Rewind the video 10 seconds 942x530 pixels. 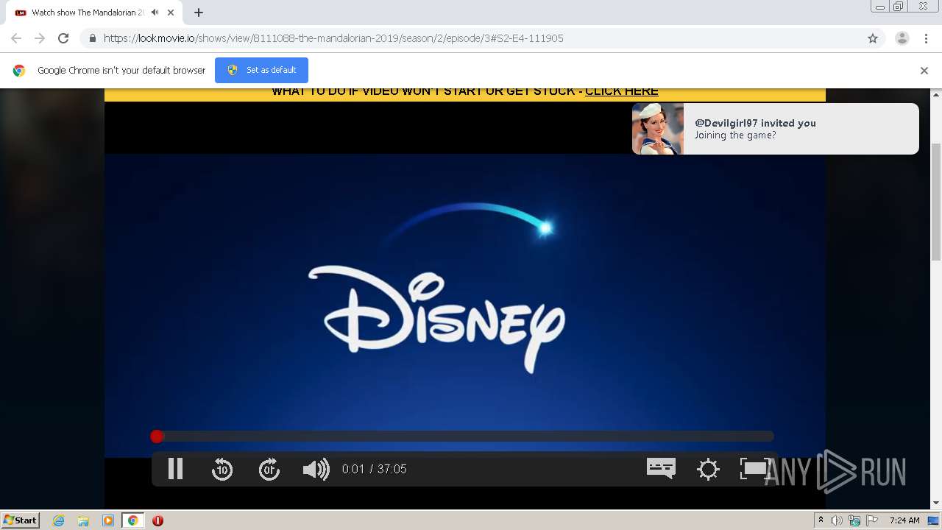(222, 469)
